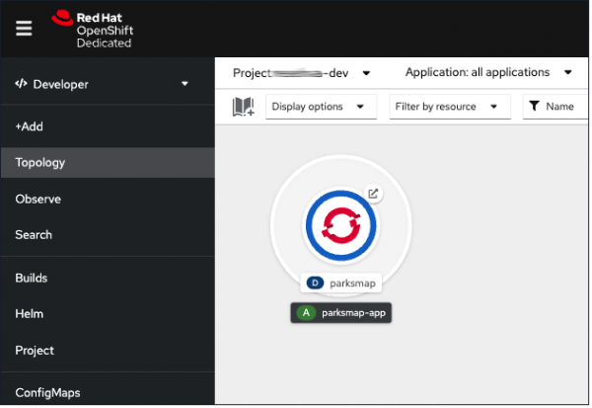Viewport: 592px width, 408px height.
Task: Open the Filter by resource dropdown
Action: tap(448, 107)
